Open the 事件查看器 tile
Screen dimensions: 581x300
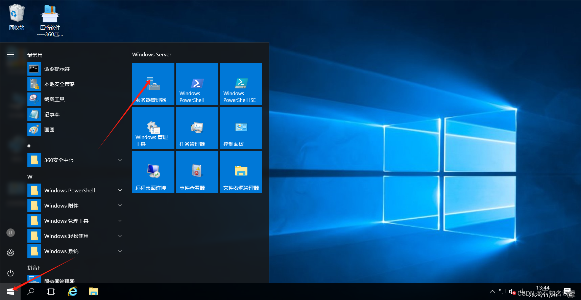(197, 172)
